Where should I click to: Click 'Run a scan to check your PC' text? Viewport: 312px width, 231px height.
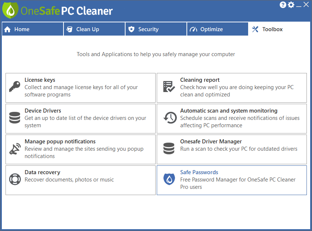(x=239, y=149)
